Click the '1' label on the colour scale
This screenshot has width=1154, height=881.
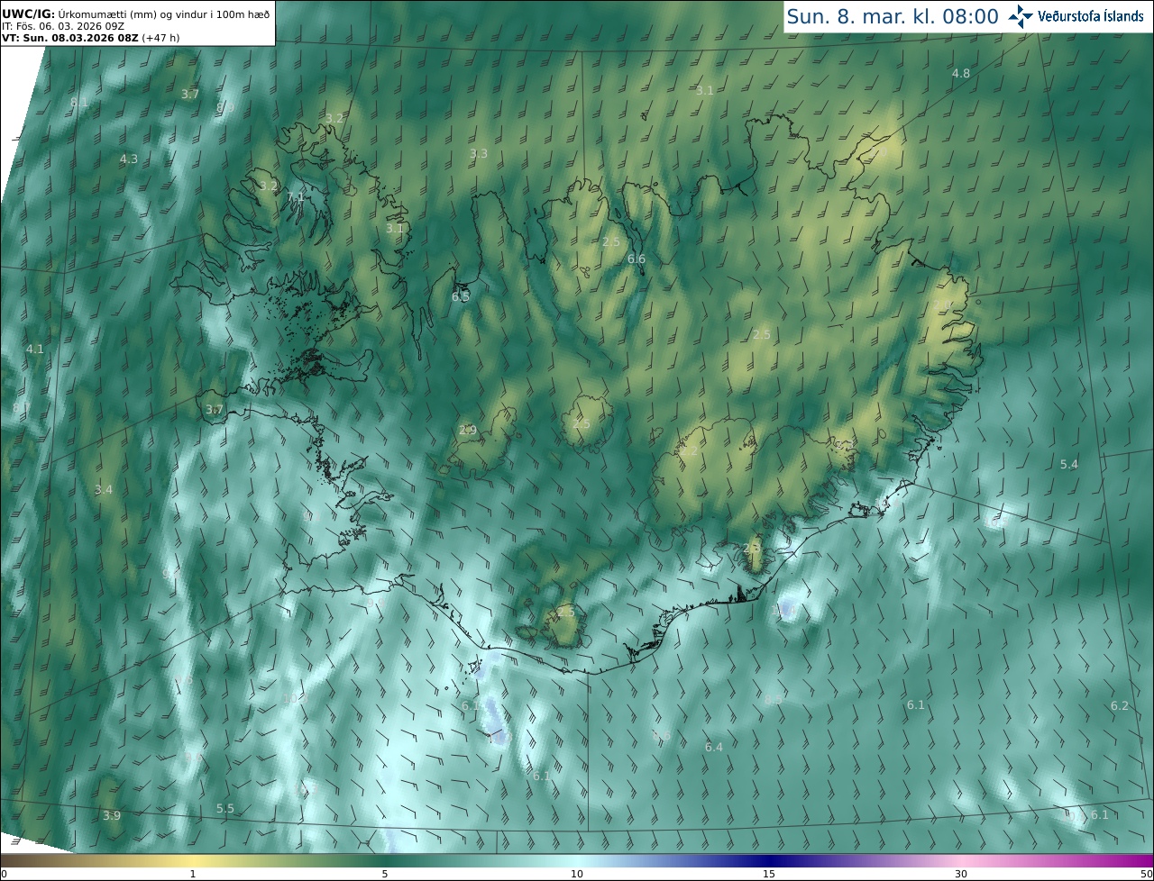point(193,874)
